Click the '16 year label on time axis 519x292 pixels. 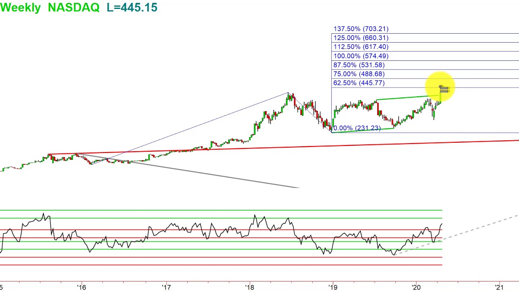point(81,287)
